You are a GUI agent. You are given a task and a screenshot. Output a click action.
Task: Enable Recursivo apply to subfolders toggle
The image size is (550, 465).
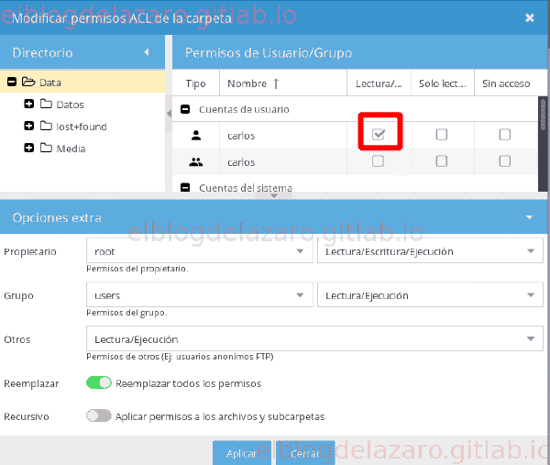(99, 415)
